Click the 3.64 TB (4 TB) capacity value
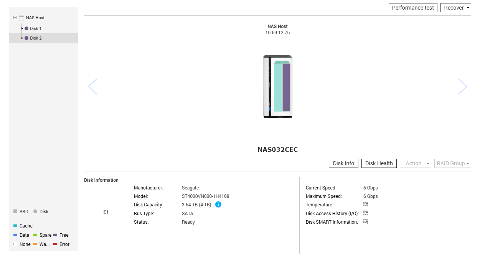Viewport: 480px width, 259px height. (196, 205)
